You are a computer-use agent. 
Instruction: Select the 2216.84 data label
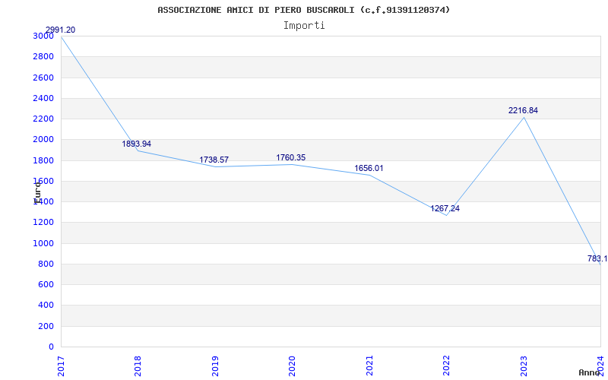tap(523, 110)
